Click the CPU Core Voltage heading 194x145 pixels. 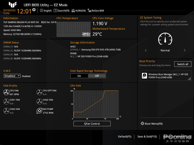click(x=103, y=18)
